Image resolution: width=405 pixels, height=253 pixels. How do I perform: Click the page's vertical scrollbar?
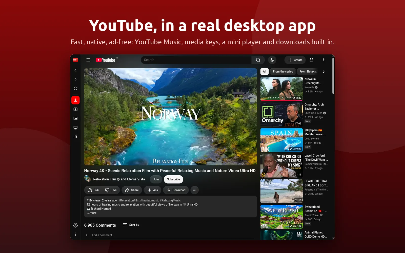click(333, 76)
